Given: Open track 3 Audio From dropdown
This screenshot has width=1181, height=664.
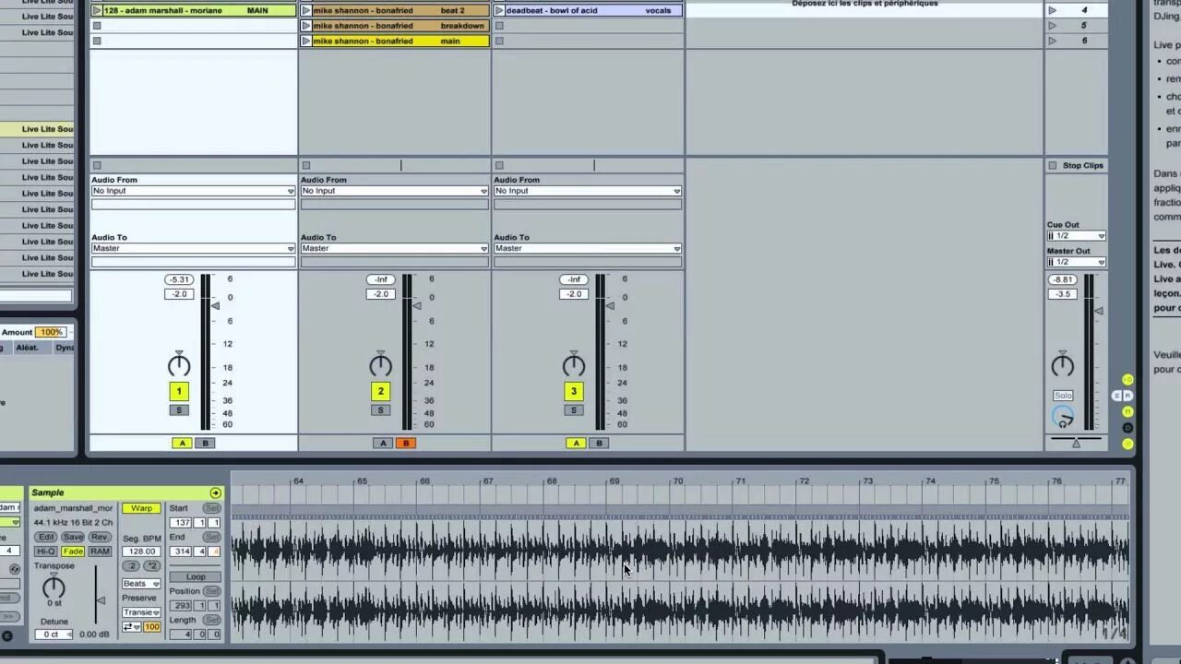Looking at the screenshot, I should [x=588, y=191].
